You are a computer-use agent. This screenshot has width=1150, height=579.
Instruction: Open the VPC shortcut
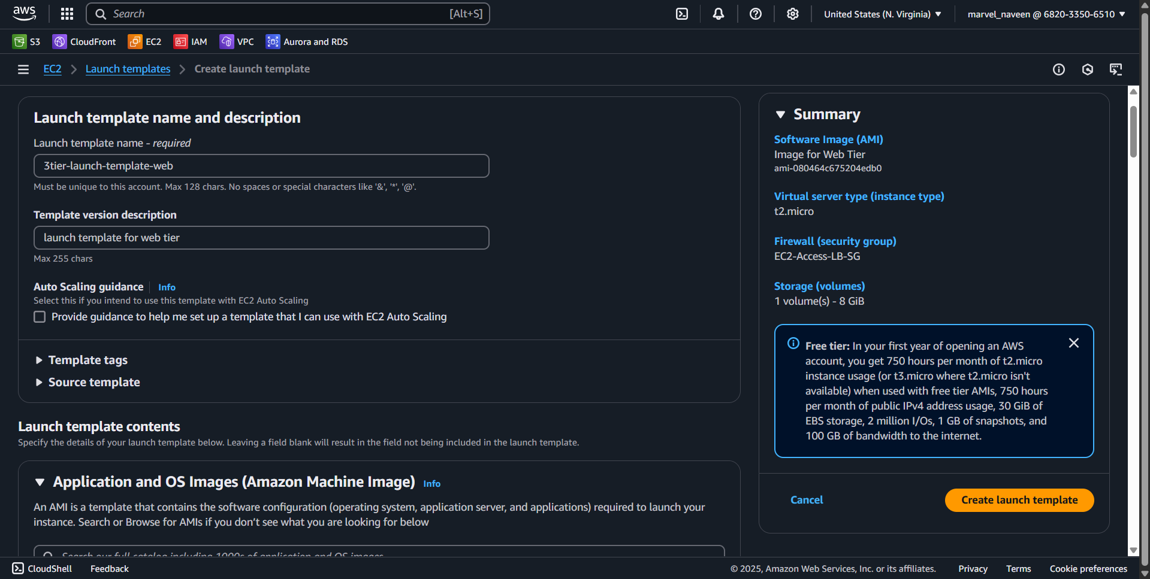[237, 41]
